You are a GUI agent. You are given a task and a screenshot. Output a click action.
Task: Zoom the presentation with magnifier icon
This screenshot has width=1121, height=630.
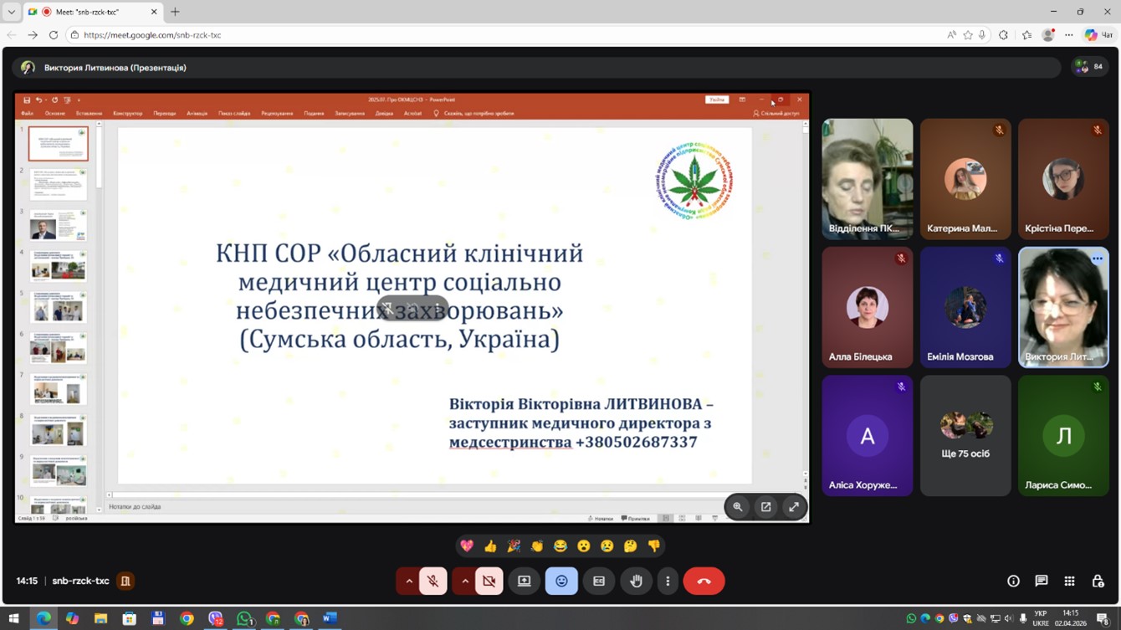738,507
